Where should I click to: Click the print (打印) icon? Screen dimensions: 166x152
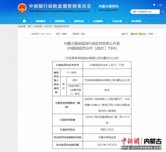tap(125, 34)
